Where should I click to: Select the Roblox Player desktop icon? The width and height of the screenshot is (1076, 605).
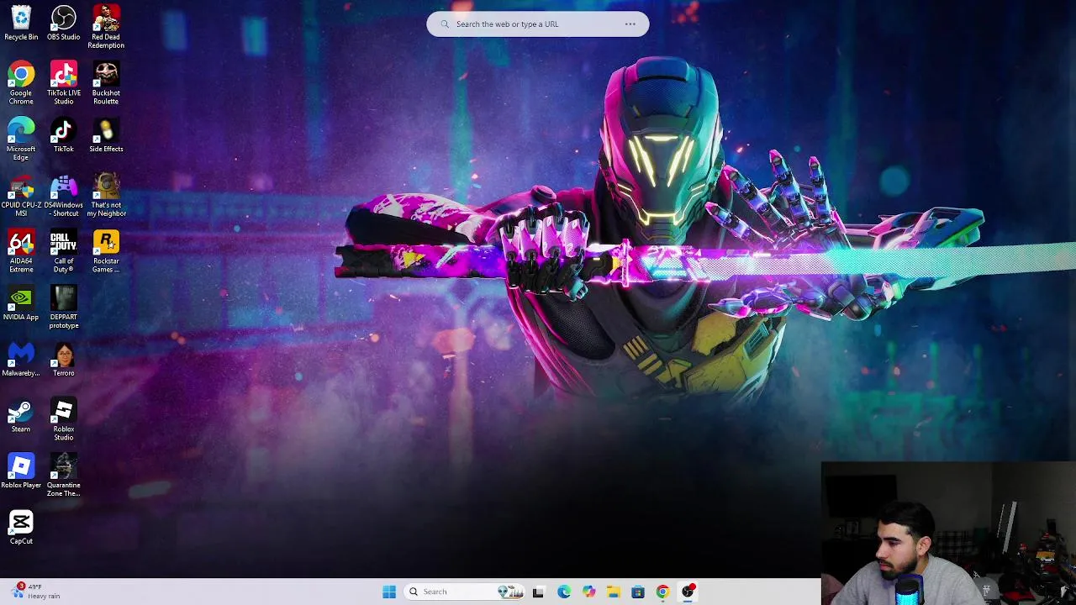point(21,471)
